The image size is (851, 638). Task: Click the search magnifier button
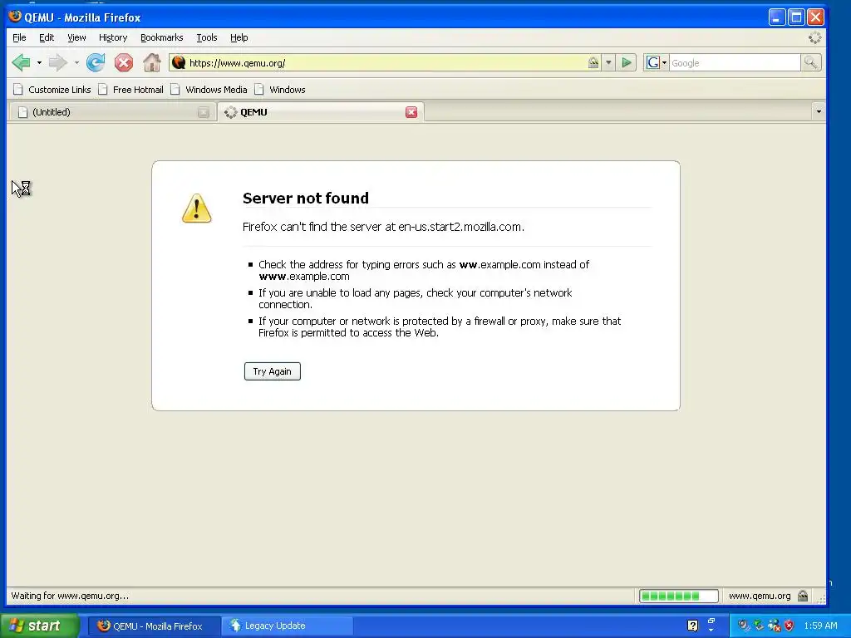(810, 63)
